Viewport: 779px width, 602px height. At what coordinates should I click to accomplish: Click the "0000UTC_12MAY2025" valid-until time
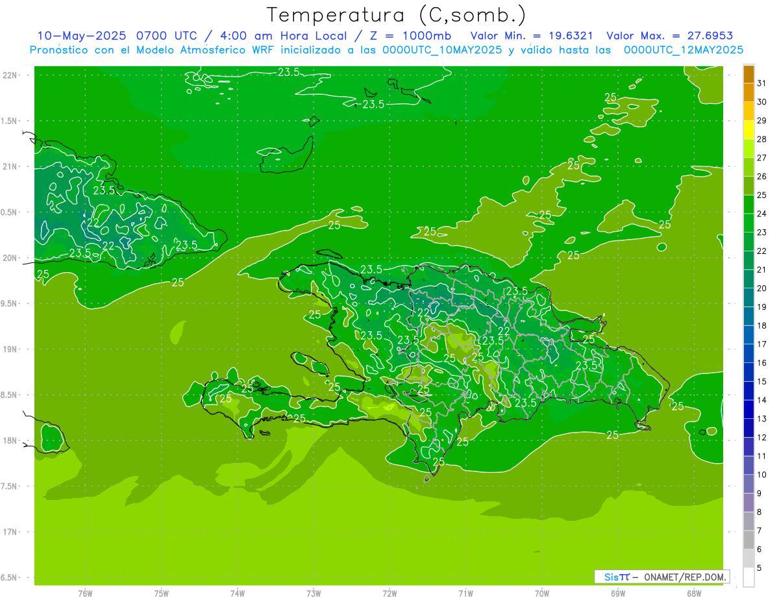pos(684,50)
